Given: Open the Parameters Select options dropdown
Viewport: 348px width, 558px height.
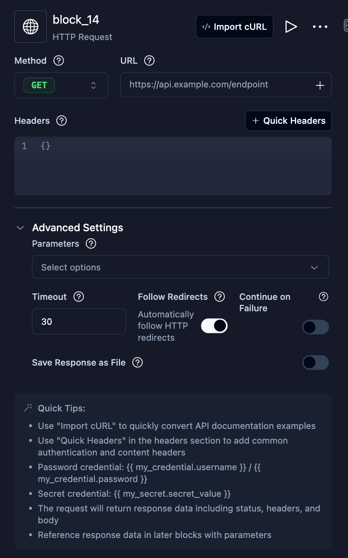Looking at the screenshot, I should tap(180, 268).
